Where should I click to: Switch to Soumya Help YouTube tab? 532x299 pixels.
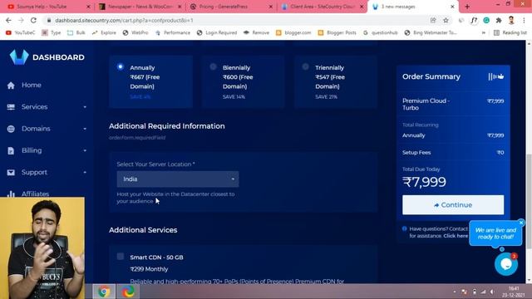(49, 7)
